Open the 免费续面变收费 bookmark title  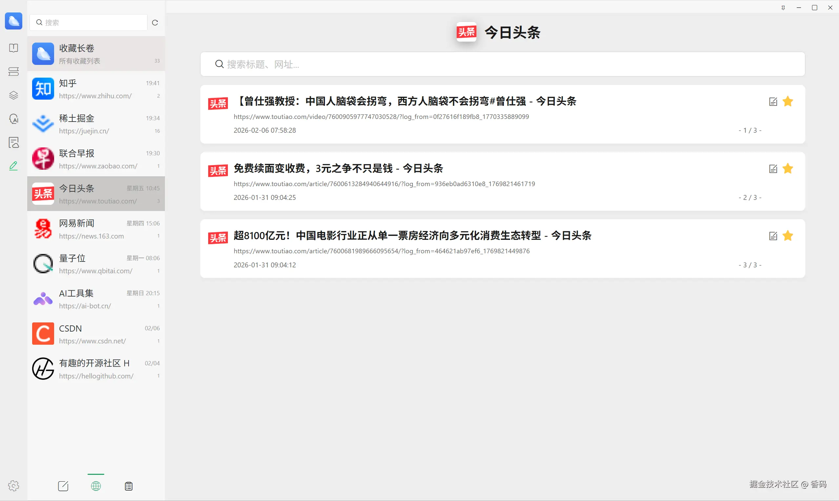click(x=338, y=168)
